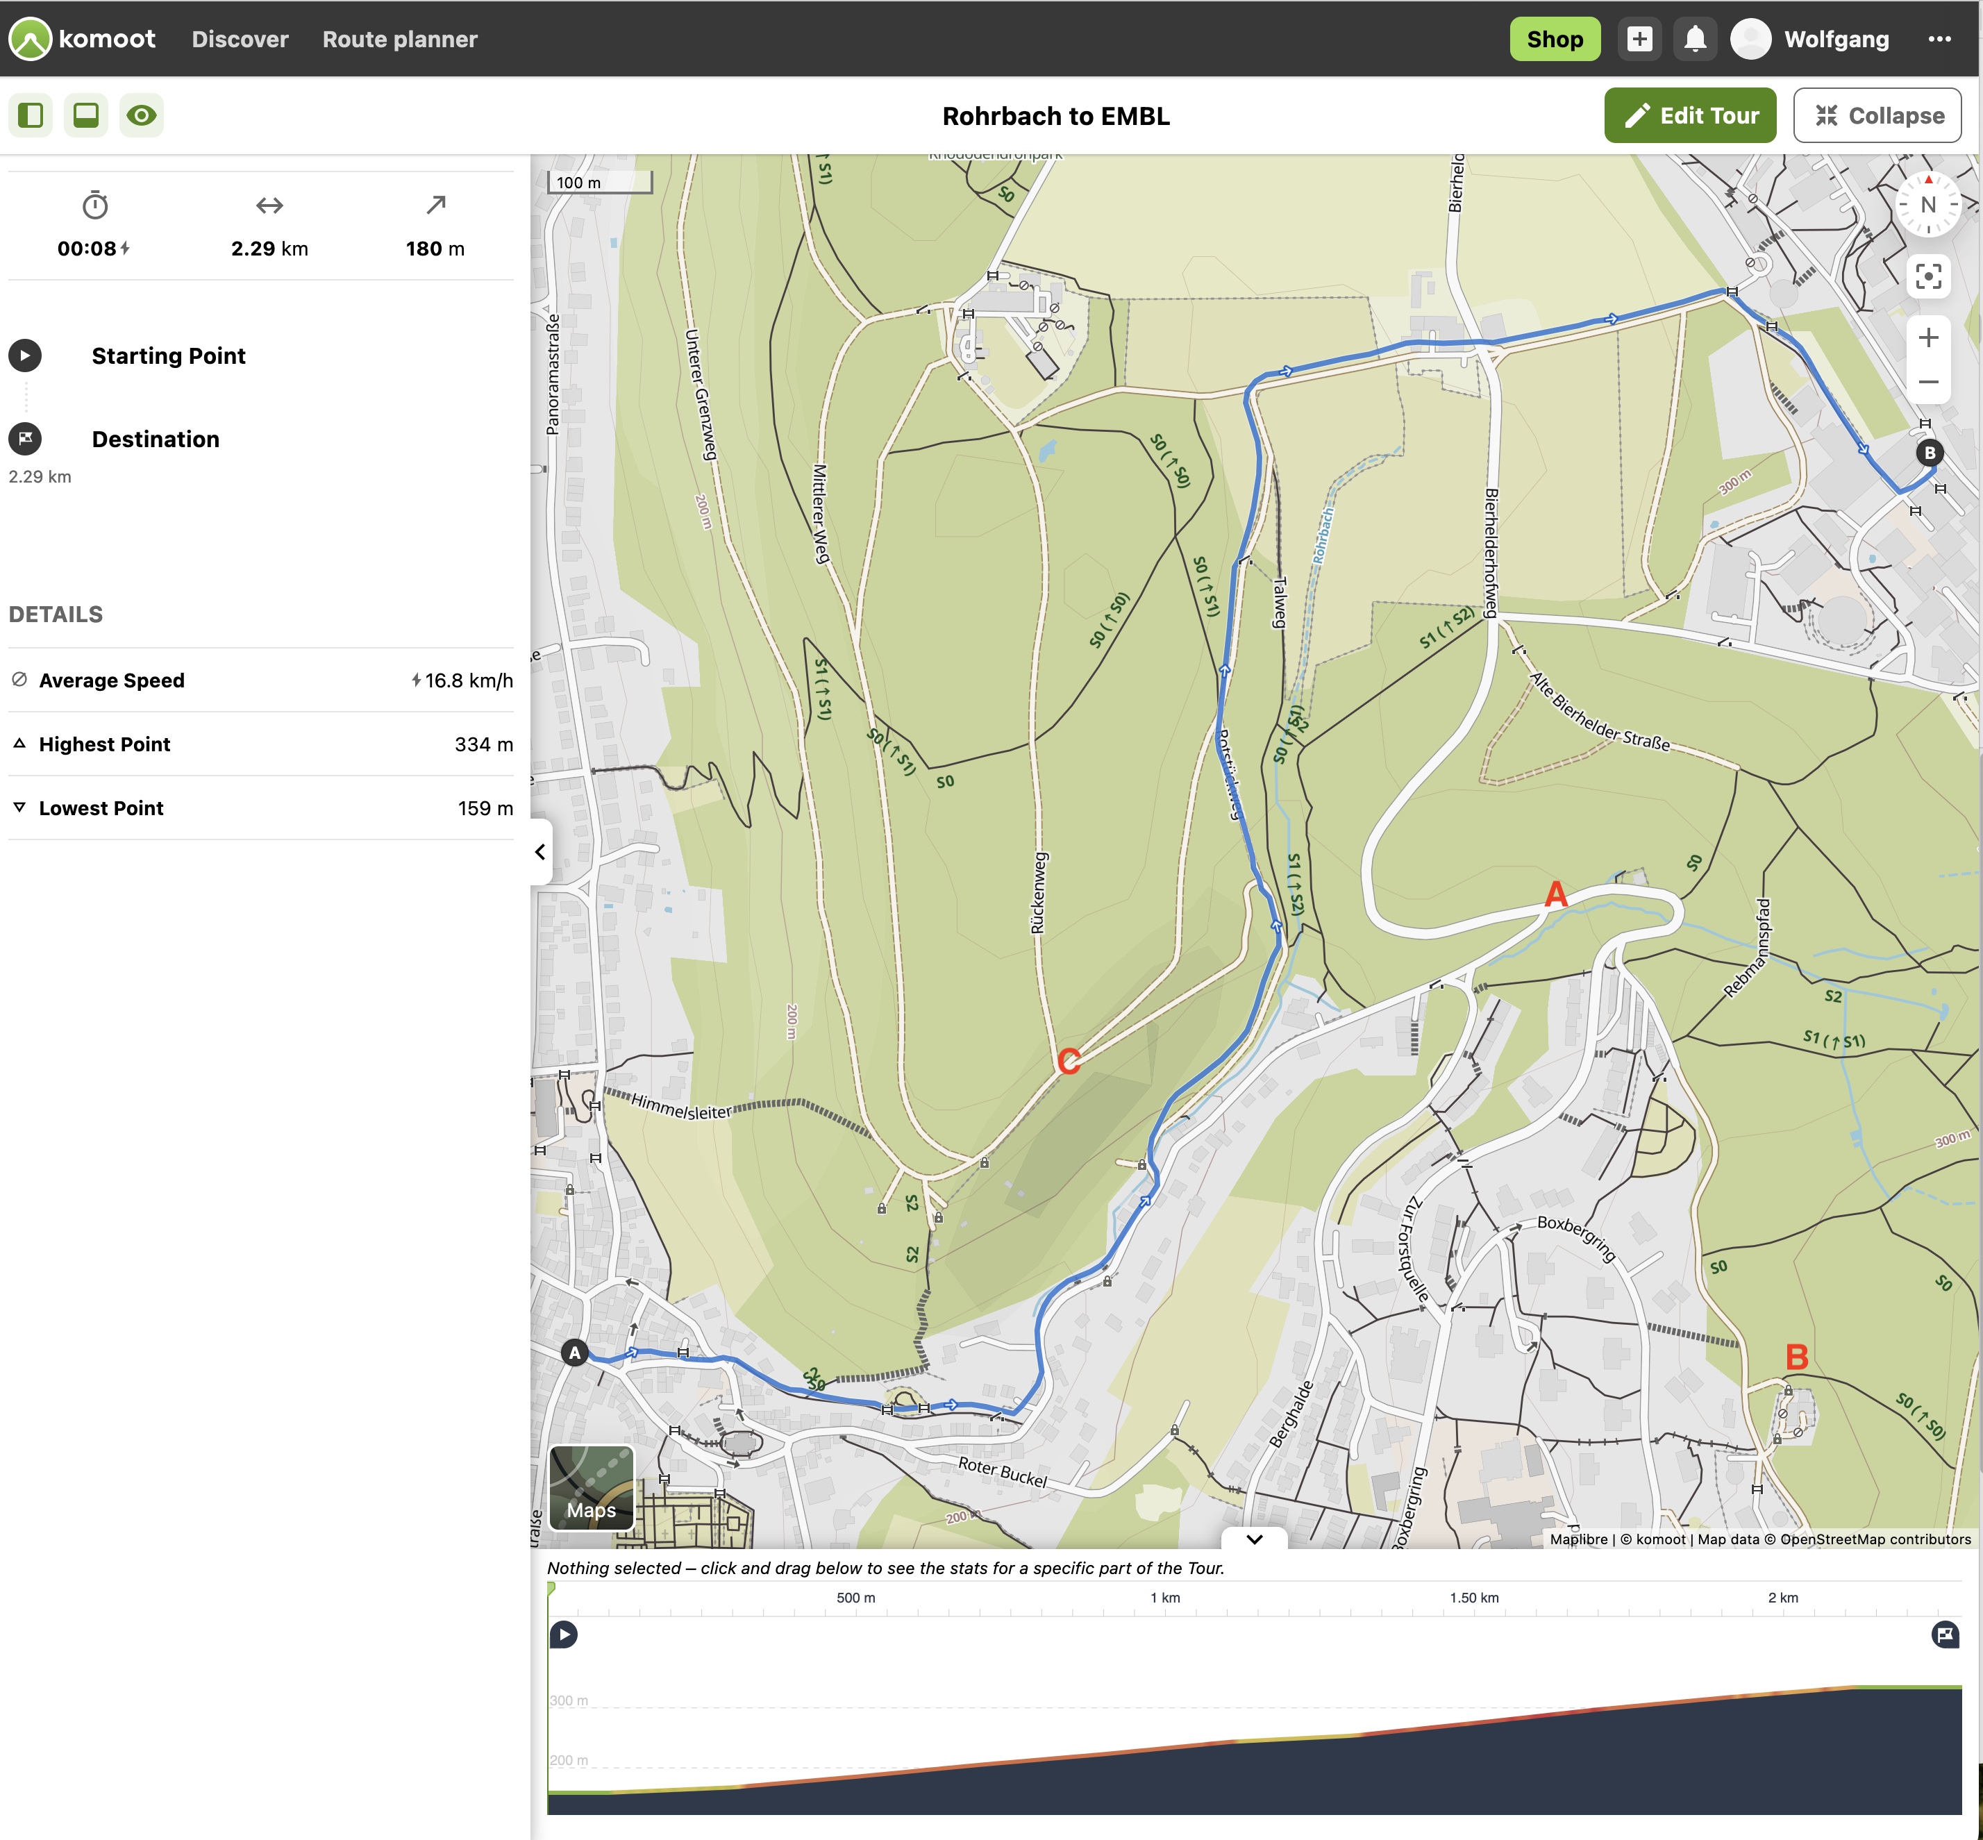This screenshot has width=1983, height=1840.
Task: Toggle the left sidebar panel layout
Action: tap(31, 115)
